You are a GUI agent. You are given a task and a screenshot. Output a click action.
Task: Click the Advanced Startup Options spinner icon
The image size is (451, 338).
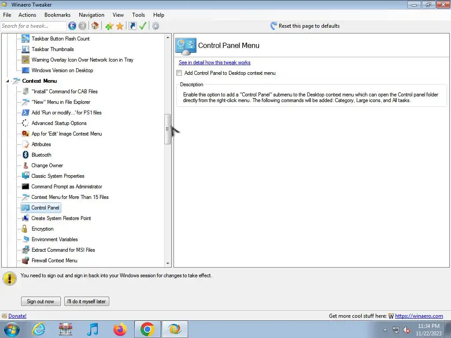(25, 123)
